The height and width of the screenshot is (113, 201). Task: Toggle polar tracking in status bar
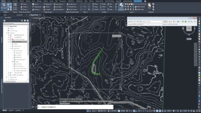[x=139, y=111]
